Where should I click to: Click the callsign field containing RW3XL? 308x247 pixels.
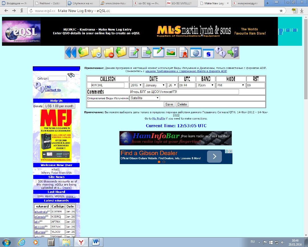coord(108,85)
